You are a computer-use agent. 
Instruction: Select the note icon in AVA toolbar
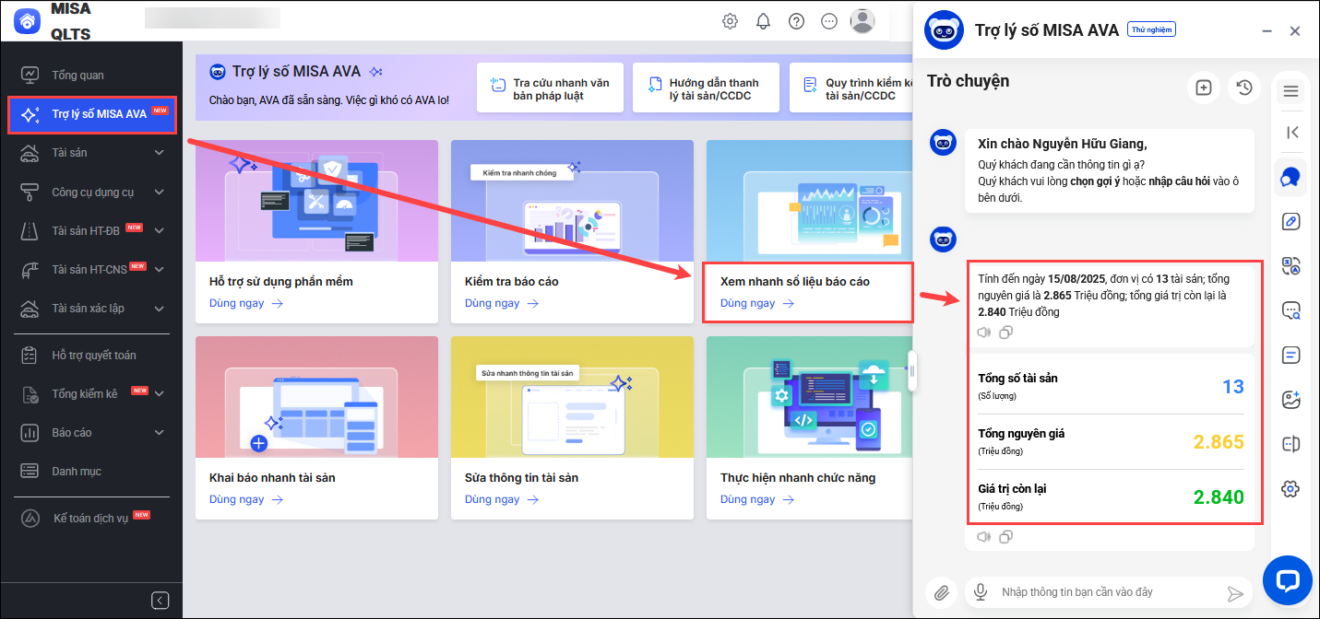coord(1291,355)
